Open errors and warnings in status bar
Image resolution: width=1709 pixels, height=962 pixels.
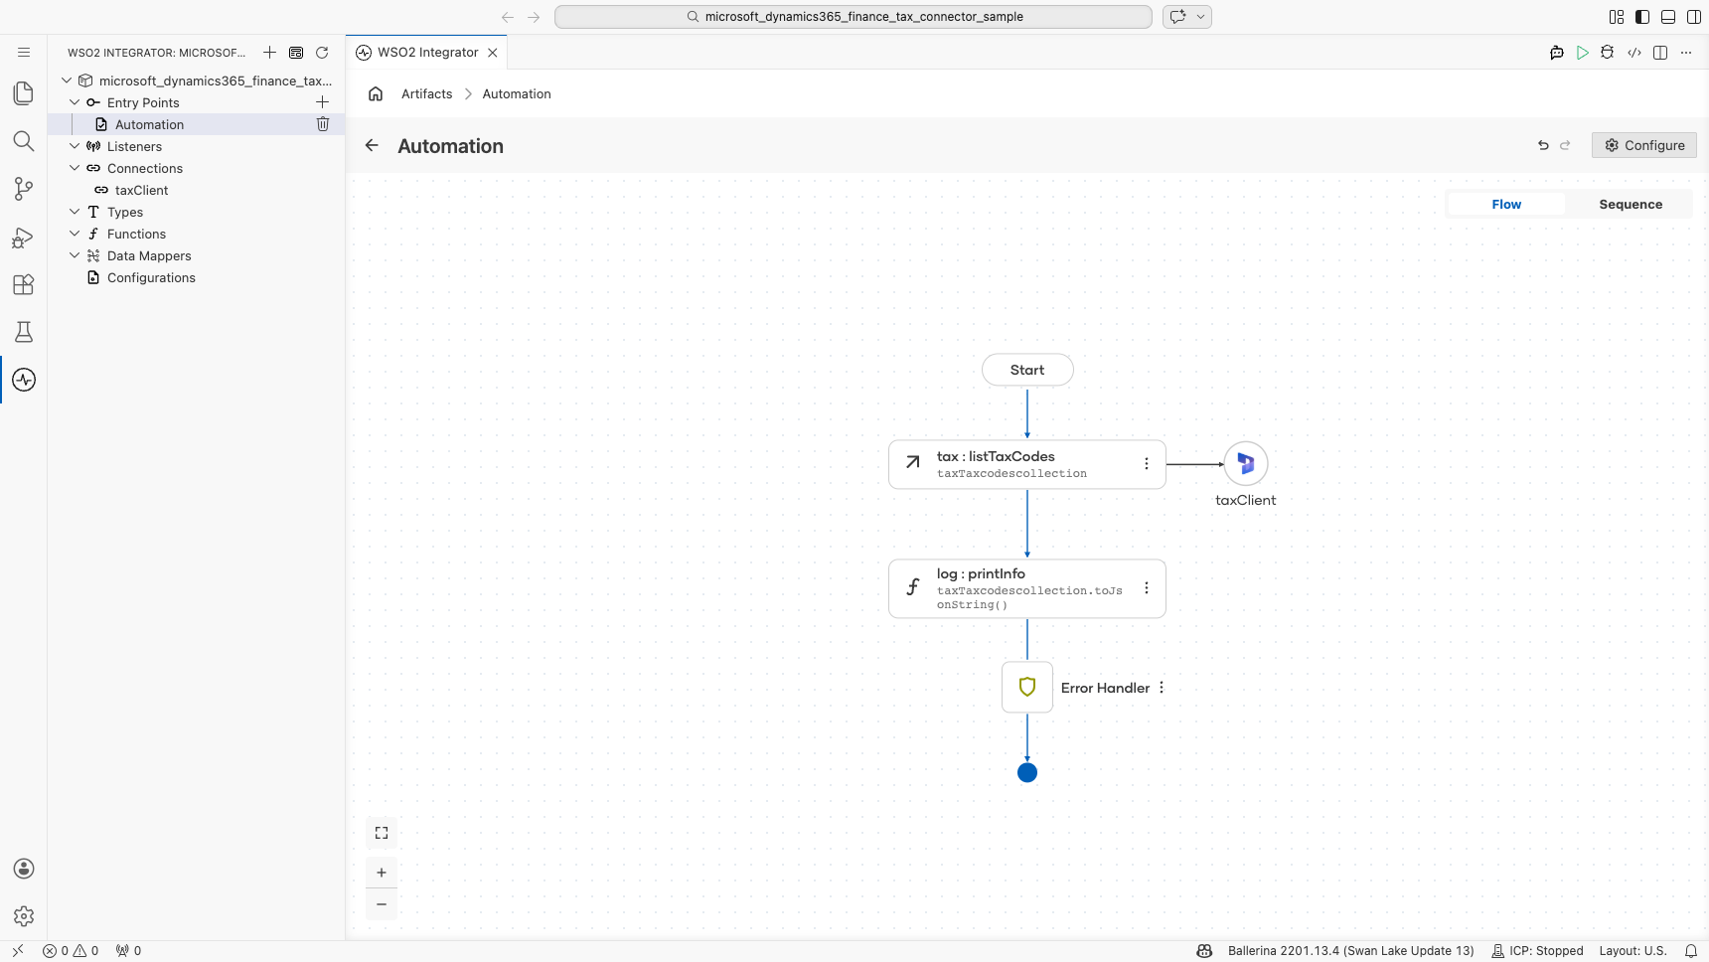coord(71,951)
